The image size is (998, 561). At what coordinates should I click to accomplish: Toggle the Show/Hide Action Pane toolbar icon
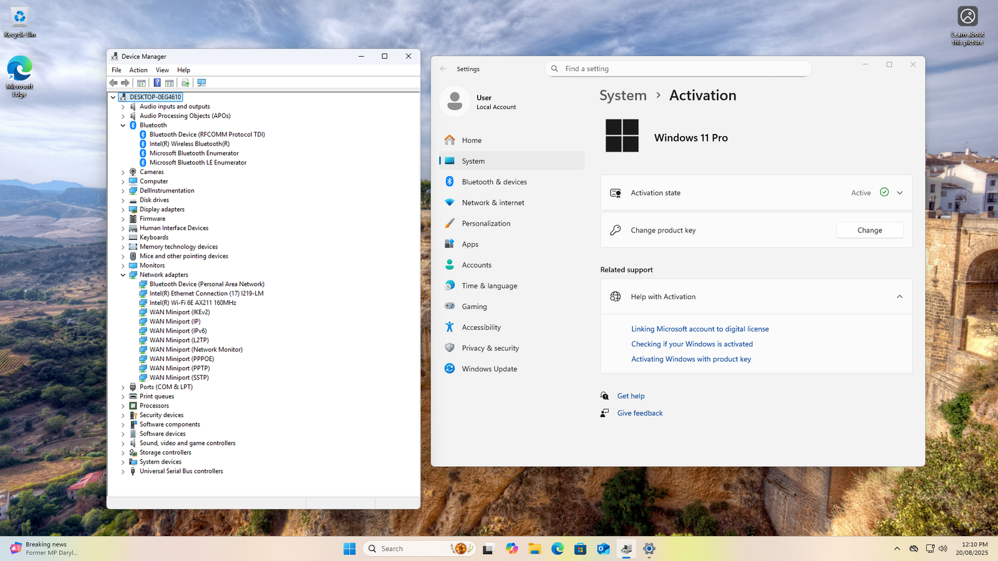tap(169, 83)
